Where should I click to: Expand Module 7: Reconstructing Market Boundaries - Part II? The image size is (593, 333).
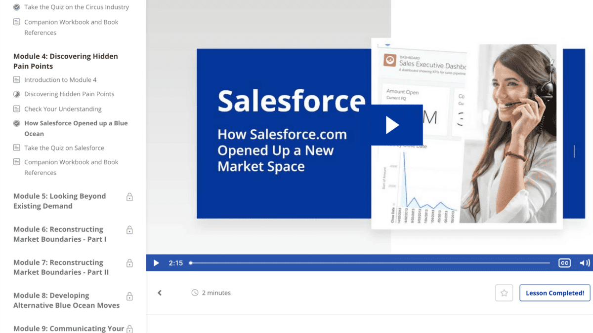[61, 267]
